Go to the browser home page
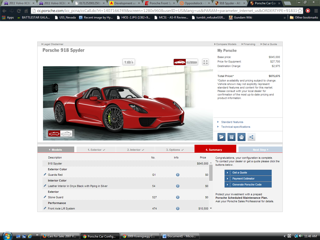Image resolution: width=320 pixels, height=240 pixels. point(26,11)
